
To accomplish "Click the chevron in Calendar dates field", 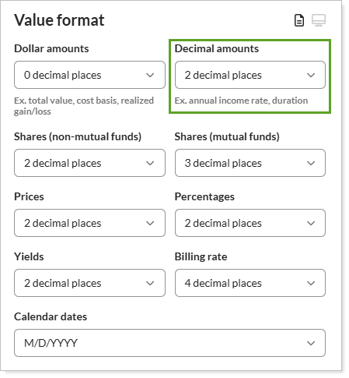I will [x=311, y=343].
